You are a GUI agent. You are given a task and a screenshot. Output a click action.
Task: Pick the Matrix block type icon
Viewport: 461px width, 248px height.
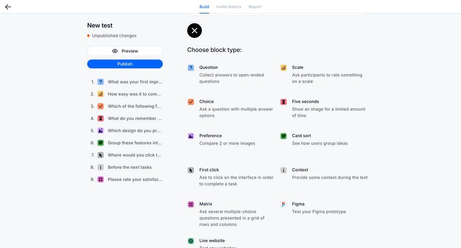[x=191, y=204]
